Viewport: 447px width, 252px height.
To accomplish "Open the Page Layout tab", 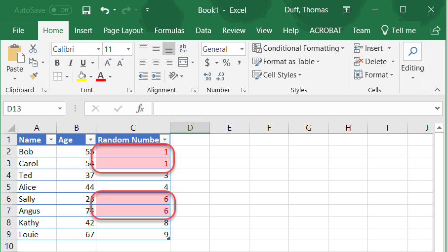I will [123, 31].
